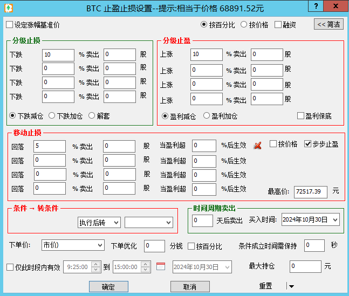Click 最高价 field showing 72517.39
The height and width of the screenshot is (296, 349).
coord(311,192)
